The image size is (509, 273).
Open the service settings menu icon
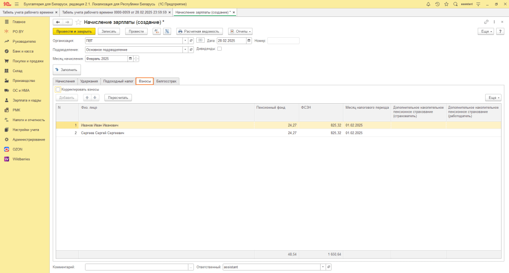click(478, 4)
